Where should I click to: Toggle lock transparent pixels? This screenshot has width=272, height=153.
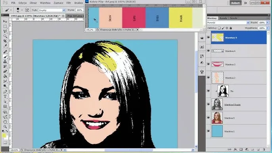(219, 28)
